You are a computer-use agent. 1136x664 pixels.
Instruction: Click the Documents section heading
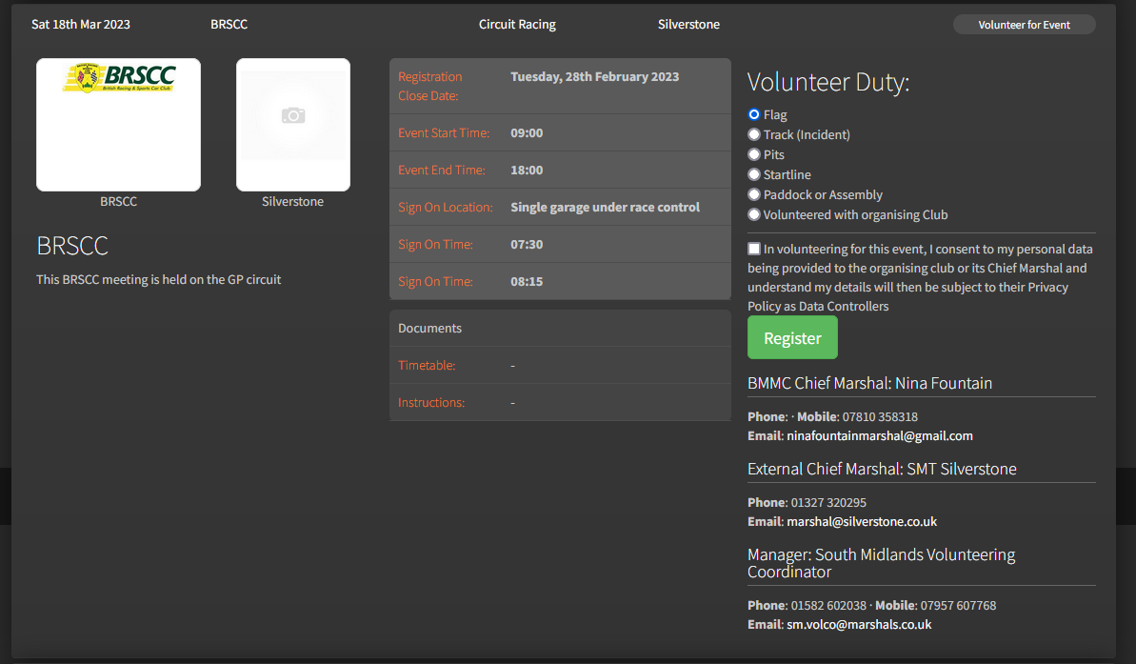(429, 328)
